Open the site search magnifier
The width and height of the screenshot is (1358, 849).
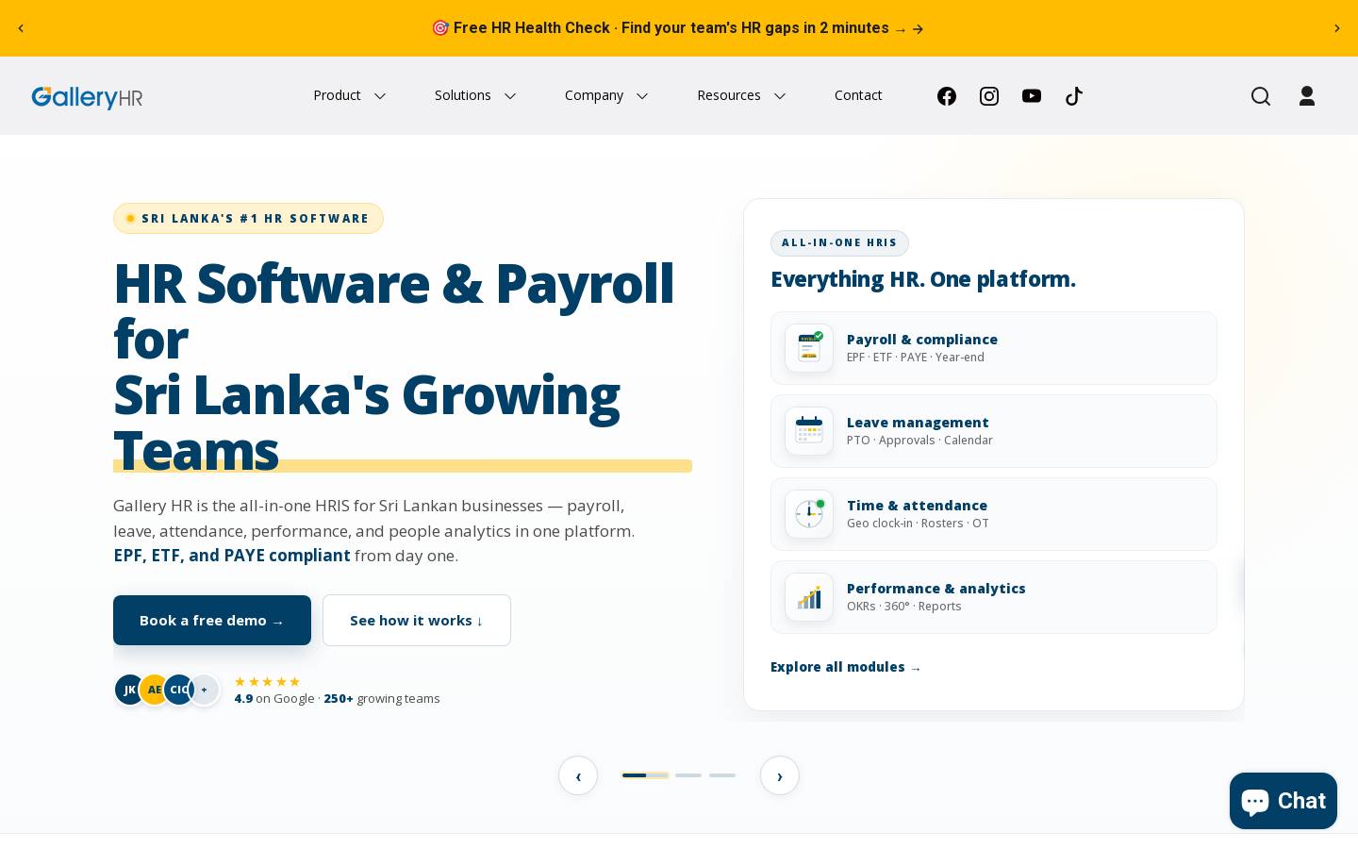point(1261,96)
